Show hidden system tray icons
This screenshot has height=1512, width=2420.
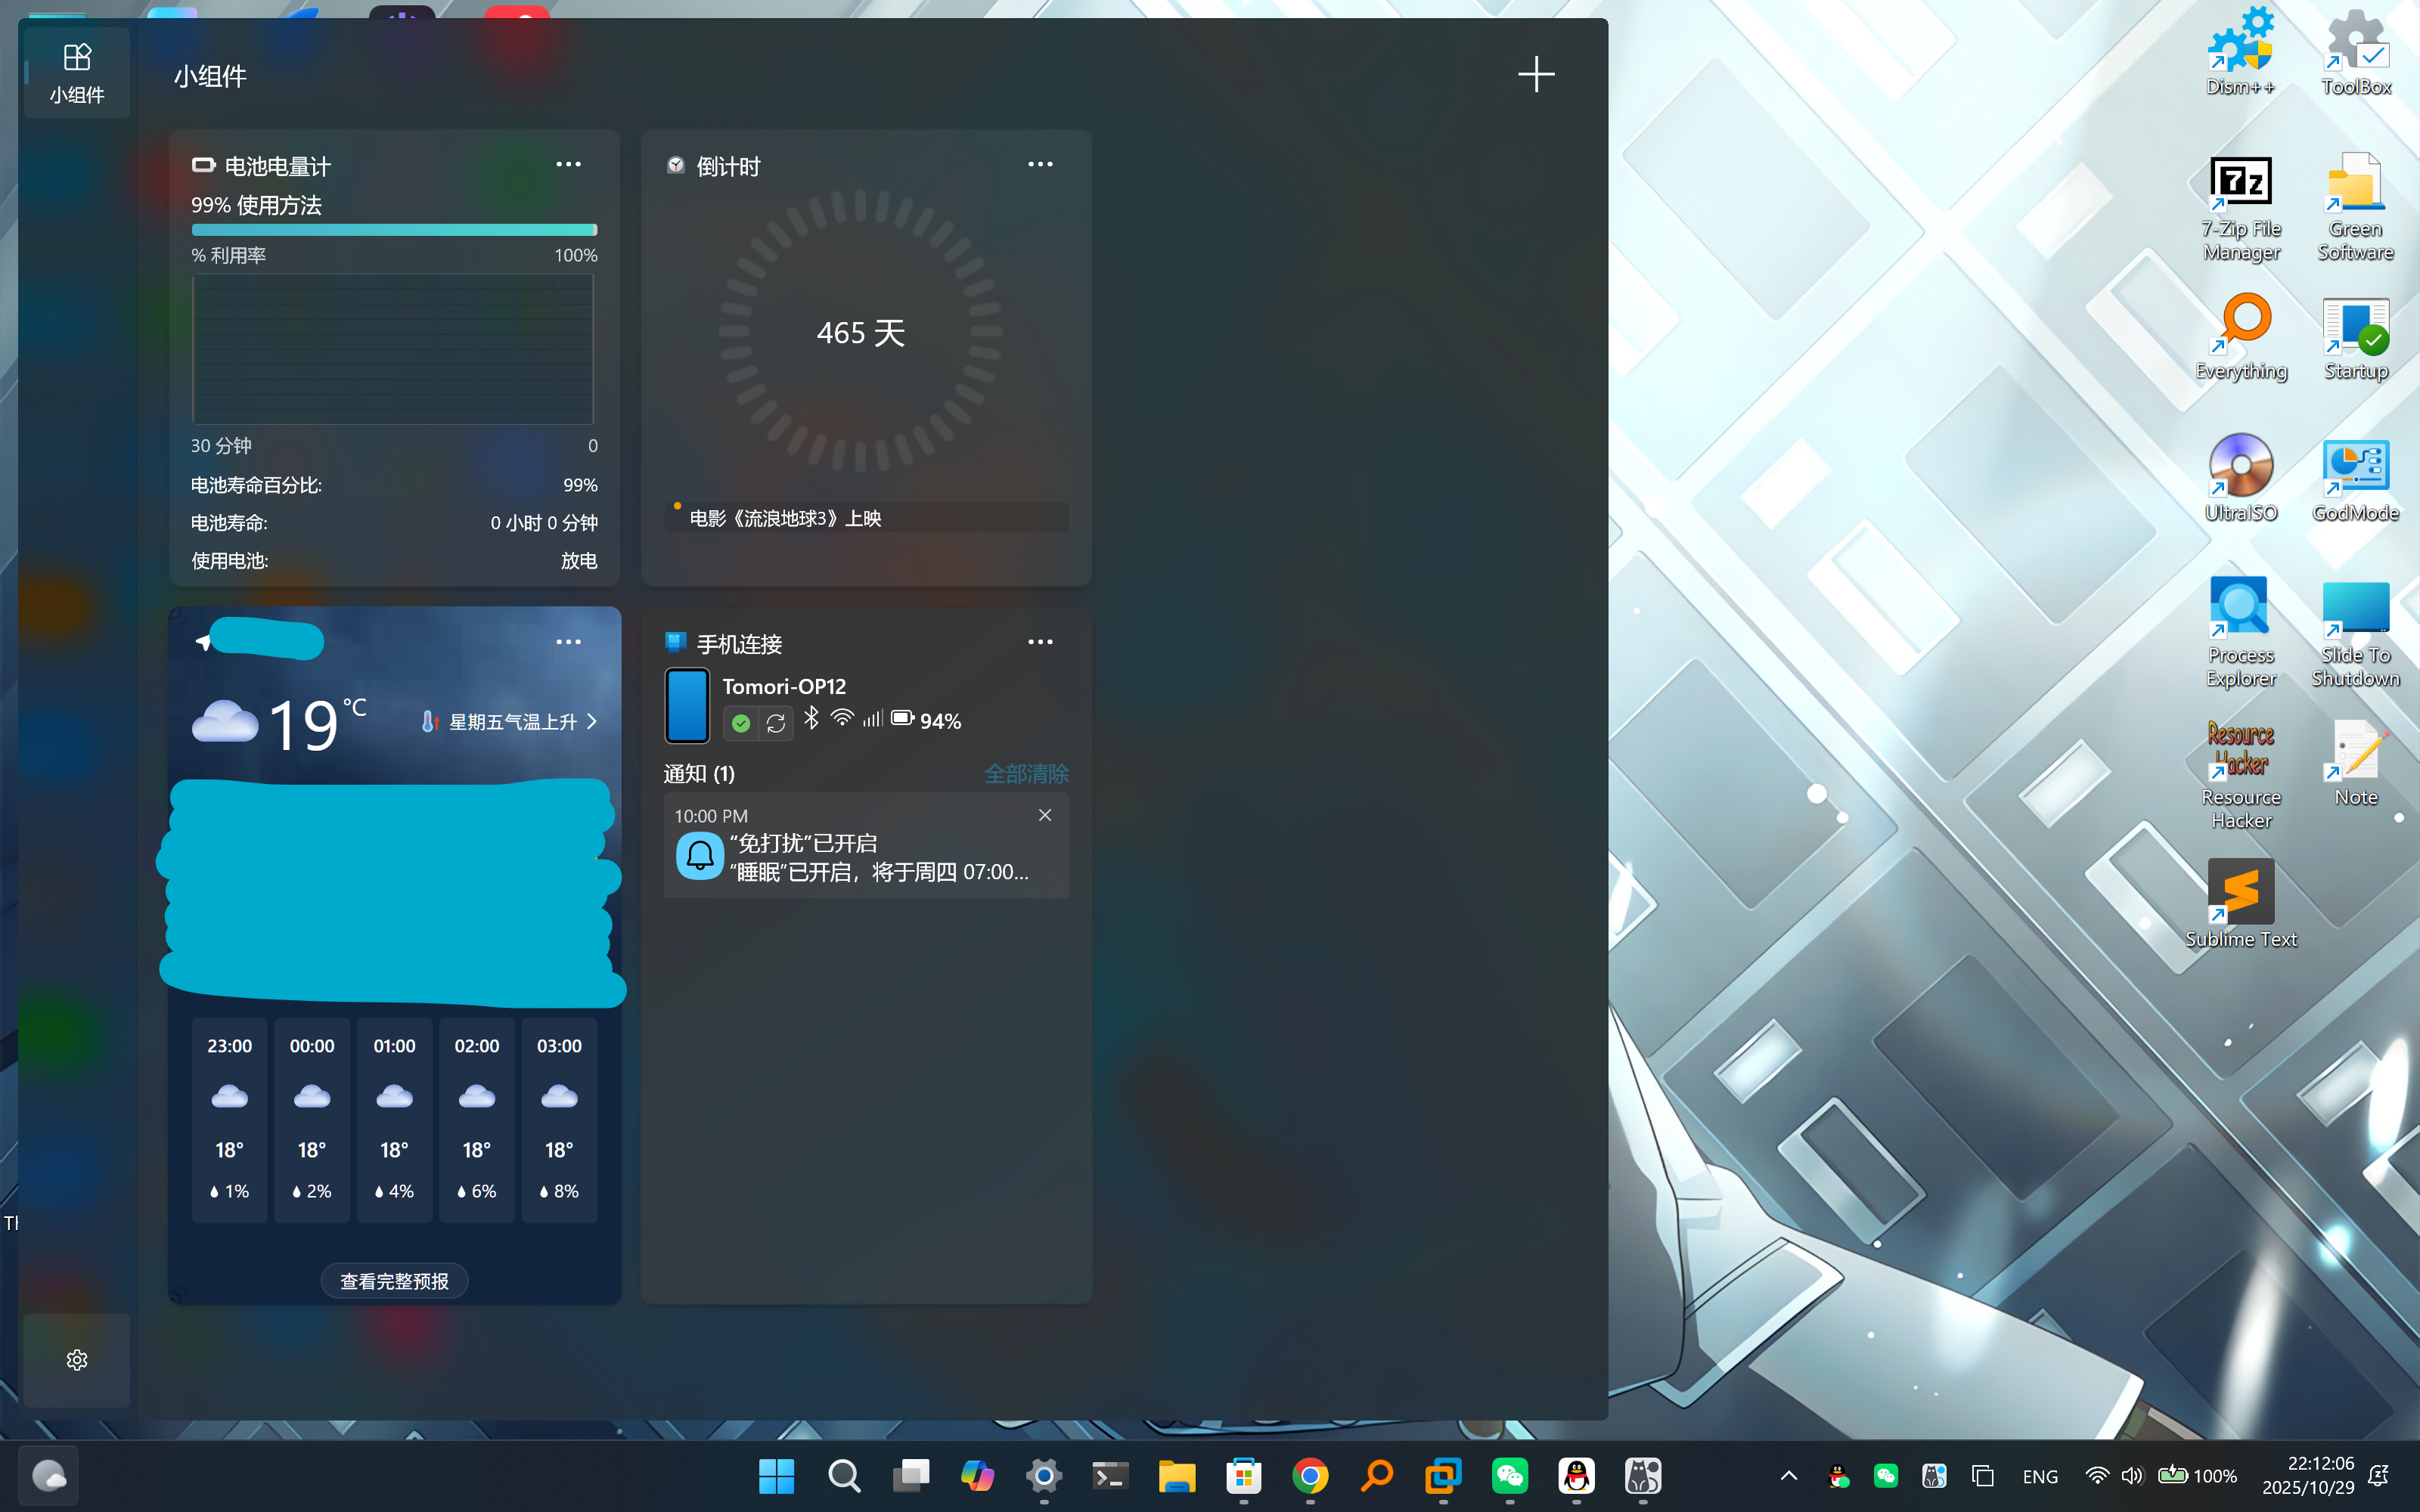(x=1789, y=1476)
